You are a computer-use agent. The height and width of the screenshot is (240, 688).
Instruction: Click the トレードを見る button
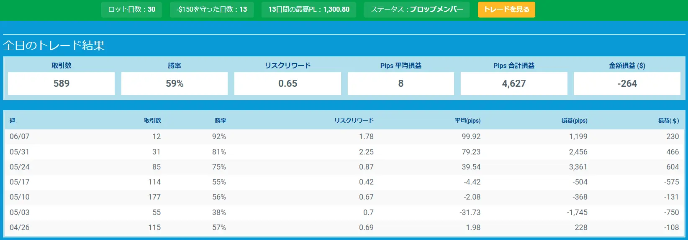tap(506, 10)
